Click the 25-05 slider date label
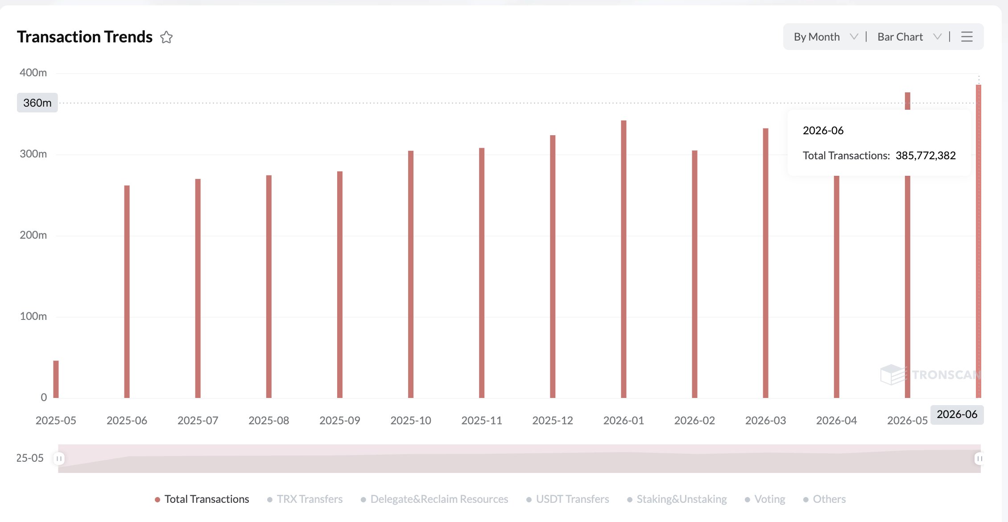Viewport: 1008px width, 522px height. coord(30,458)
